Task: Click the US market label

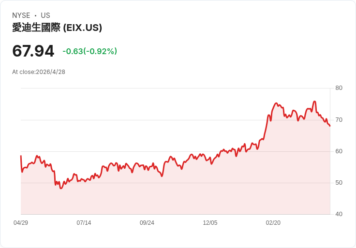Action: pos(45,15)
